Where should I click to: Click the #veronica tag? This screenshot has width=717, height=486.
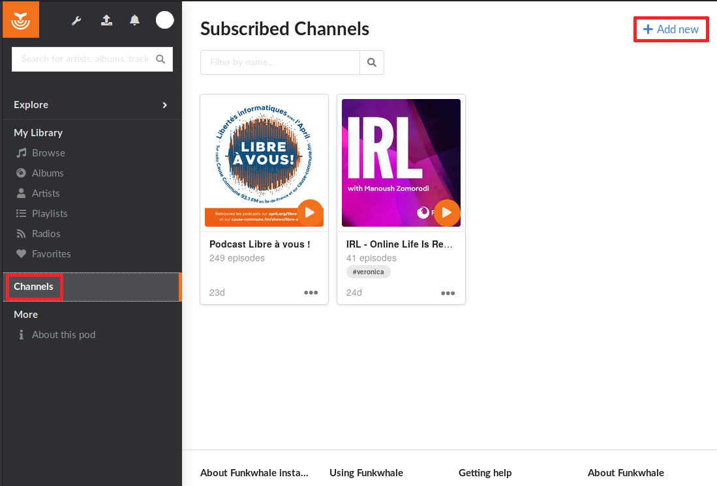tap(368, 272)
